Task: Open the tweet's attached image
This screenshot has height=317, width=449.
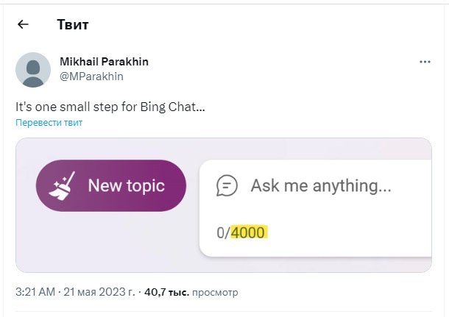Action: tap(224, 205)
